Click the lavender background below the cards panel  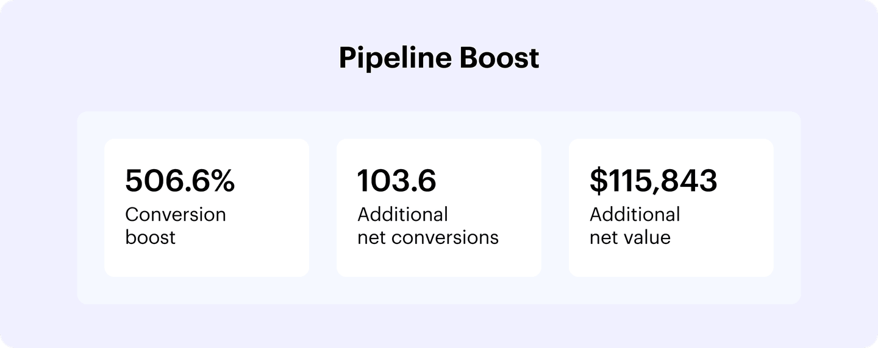(439, 325)
